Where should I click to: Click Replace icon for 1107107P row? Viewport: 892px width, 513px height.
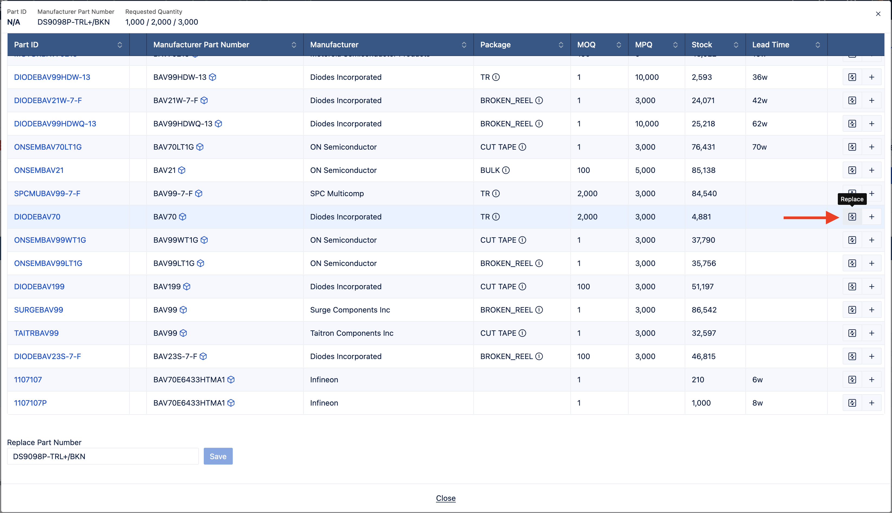coord(852,403)
